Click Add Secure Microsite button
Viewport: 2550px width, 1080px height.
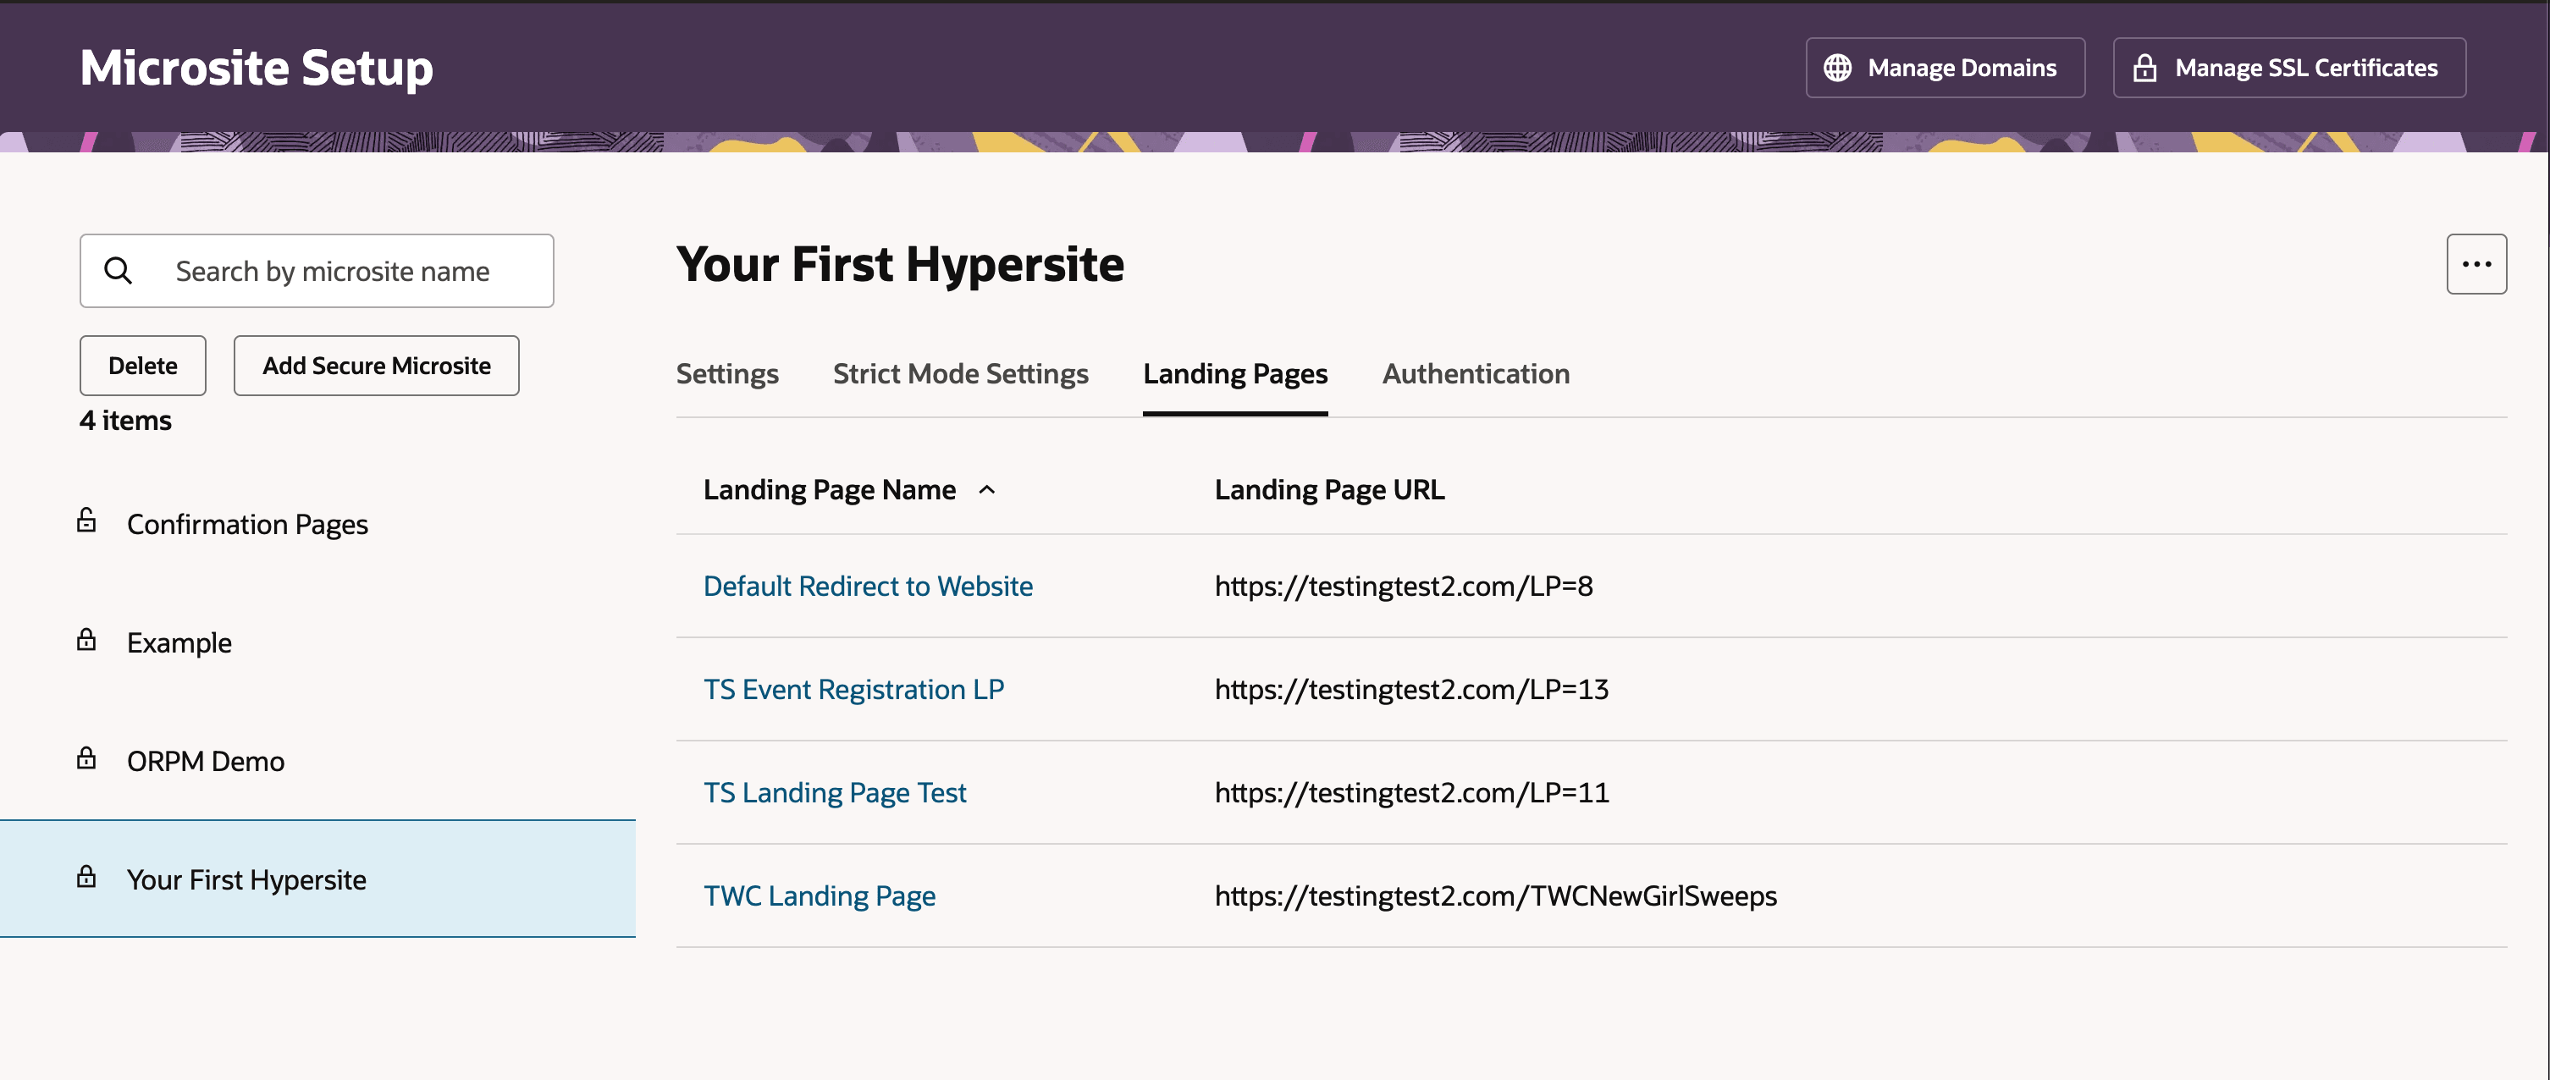(376, 366)
